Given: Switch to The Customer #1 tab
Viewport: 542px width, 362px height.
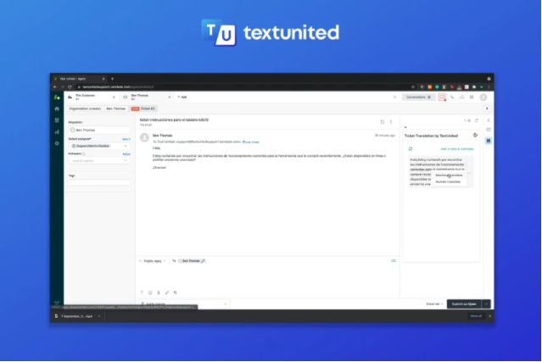Looking at the screenshot, I should click(91, 97).
